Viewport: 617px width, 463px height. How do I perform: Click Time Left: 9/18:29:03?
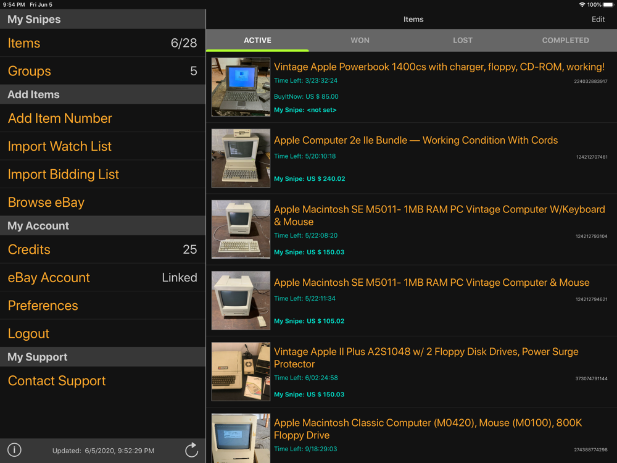(305, 449)
